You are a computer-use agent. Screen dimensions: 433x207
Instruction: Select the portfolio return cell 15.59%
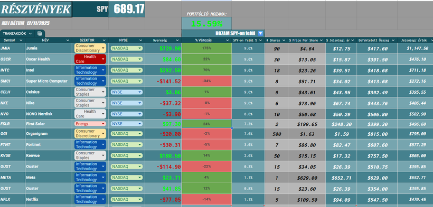[206, 23]
